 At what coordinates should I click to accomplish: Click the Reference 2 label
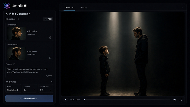point(12,45)
